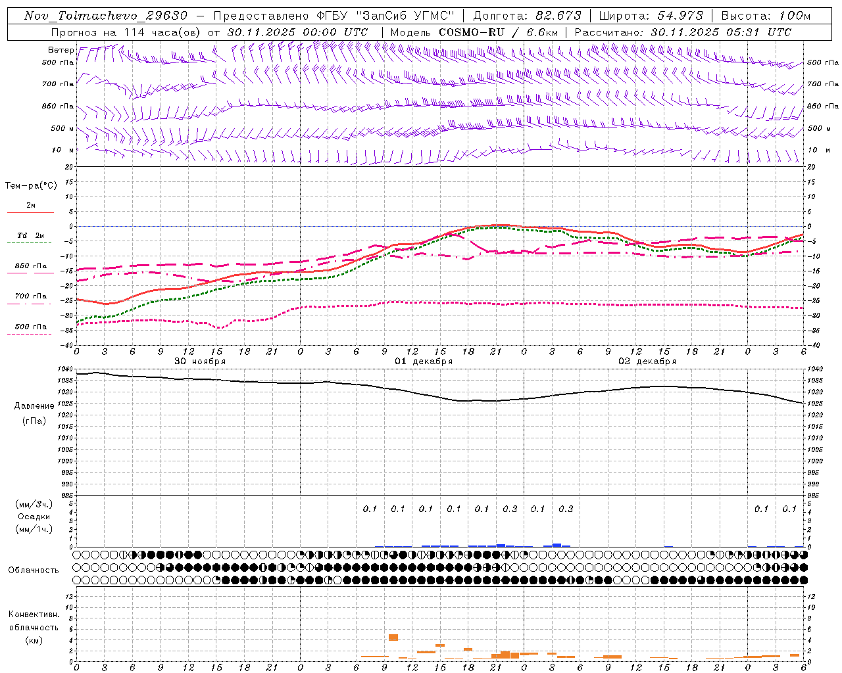Viewport: 842px width, 673px height.
Task: Click the 500 гПа temperature legend entry
Action: 30,327
